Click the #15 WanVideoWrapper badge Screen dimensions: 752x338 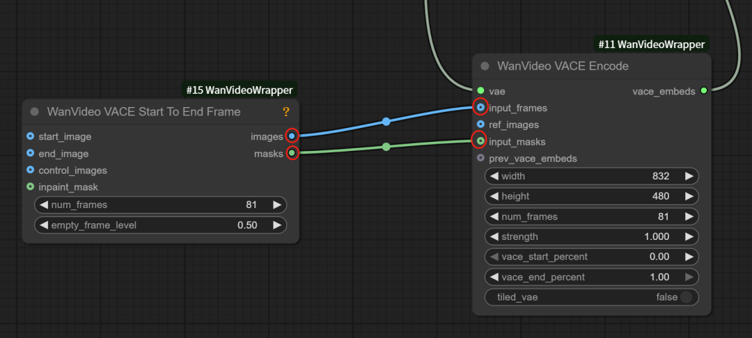click(x=240, y=90)
